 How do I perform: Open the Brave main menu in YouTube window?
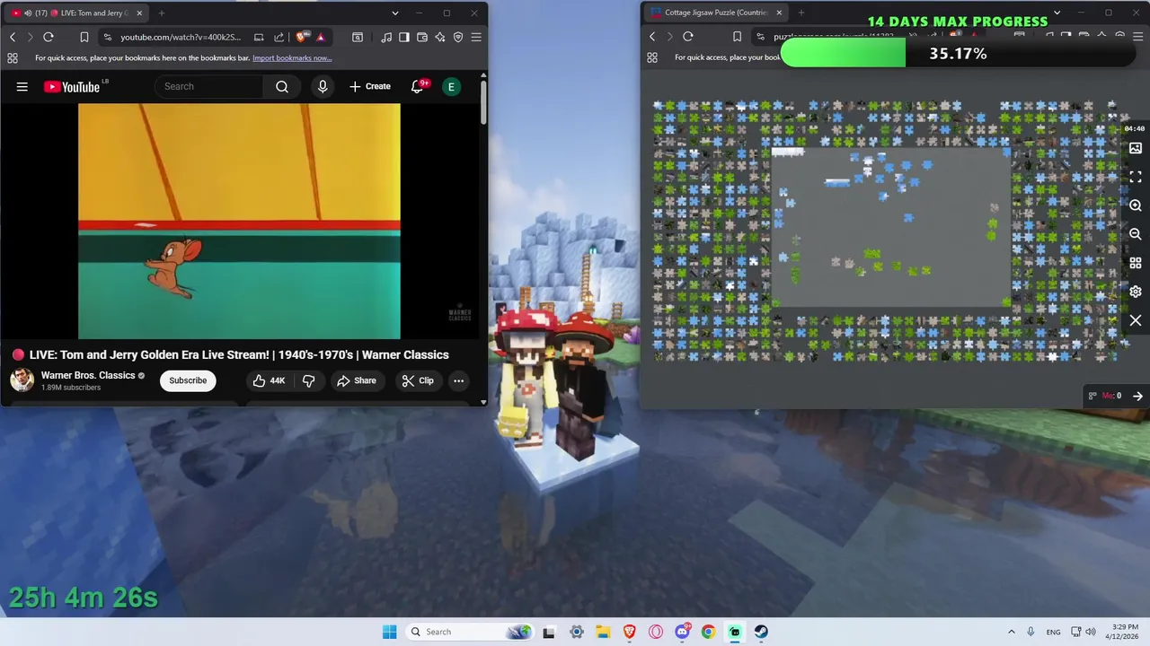476,37
